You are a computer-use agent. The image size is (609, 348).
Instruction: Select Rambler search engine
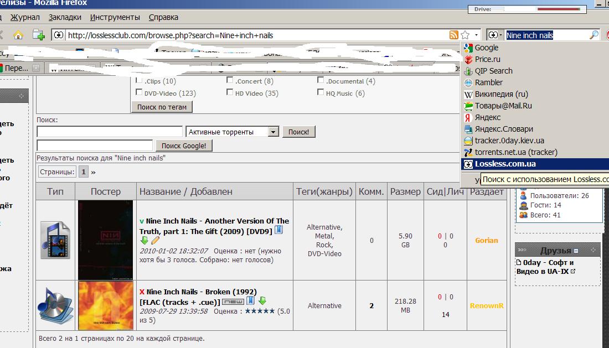tap(535, 82)
